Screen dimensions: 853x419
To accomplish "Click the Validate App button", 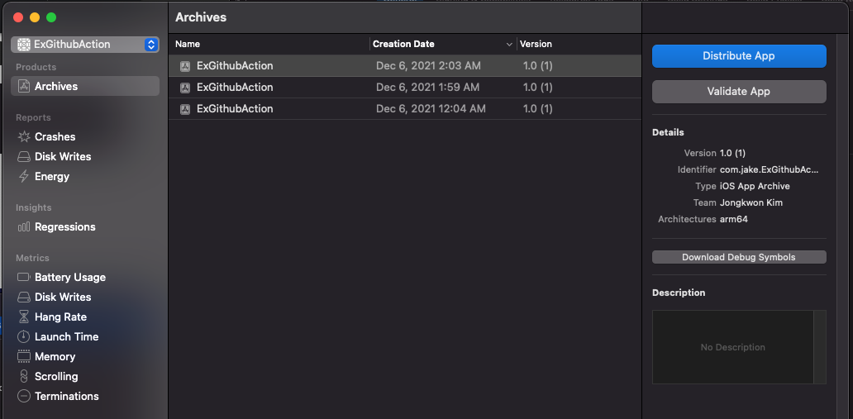I will pyautogui.click(x=739, y=92).
